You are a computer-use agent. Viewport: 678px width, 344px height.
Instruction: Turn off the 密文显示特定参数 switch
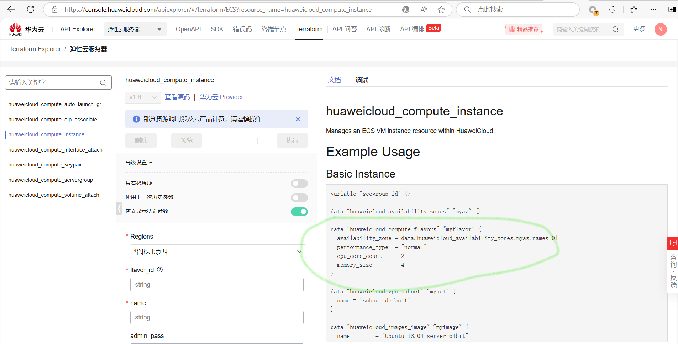[x=299, y=212]
